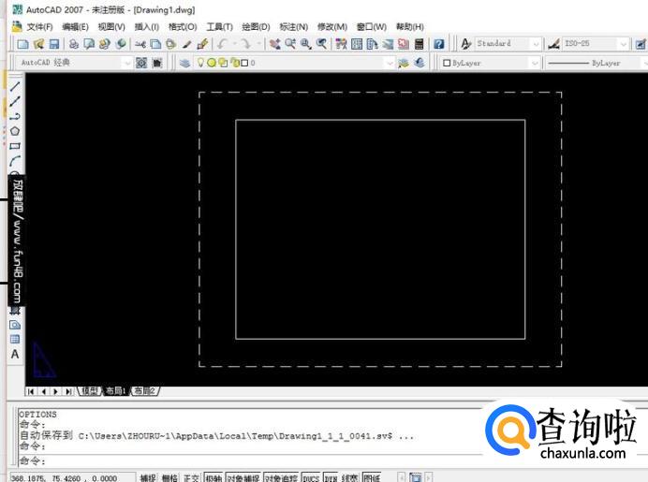
Task: Click the 栅格 grid button
Action: point(169,477)
